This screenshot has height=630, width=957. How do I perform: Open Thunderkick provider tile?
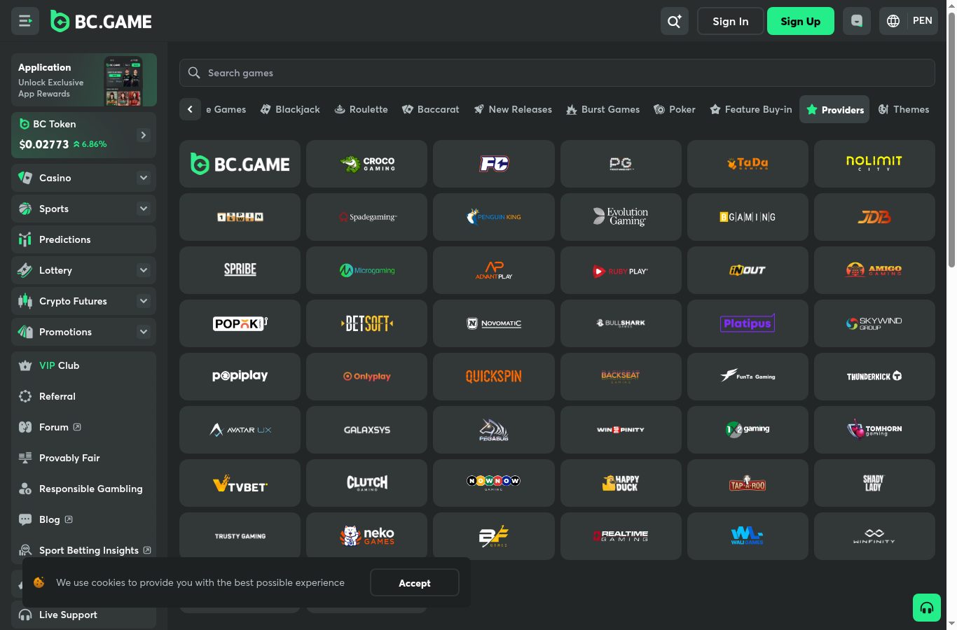pyautogui.click(x=874, y=377)
